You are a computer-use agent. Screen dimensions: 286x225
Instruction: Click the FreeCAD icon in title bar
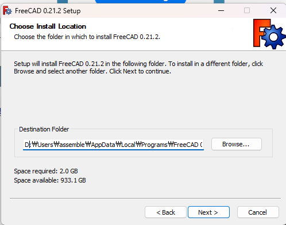click(x=7, y=10)
